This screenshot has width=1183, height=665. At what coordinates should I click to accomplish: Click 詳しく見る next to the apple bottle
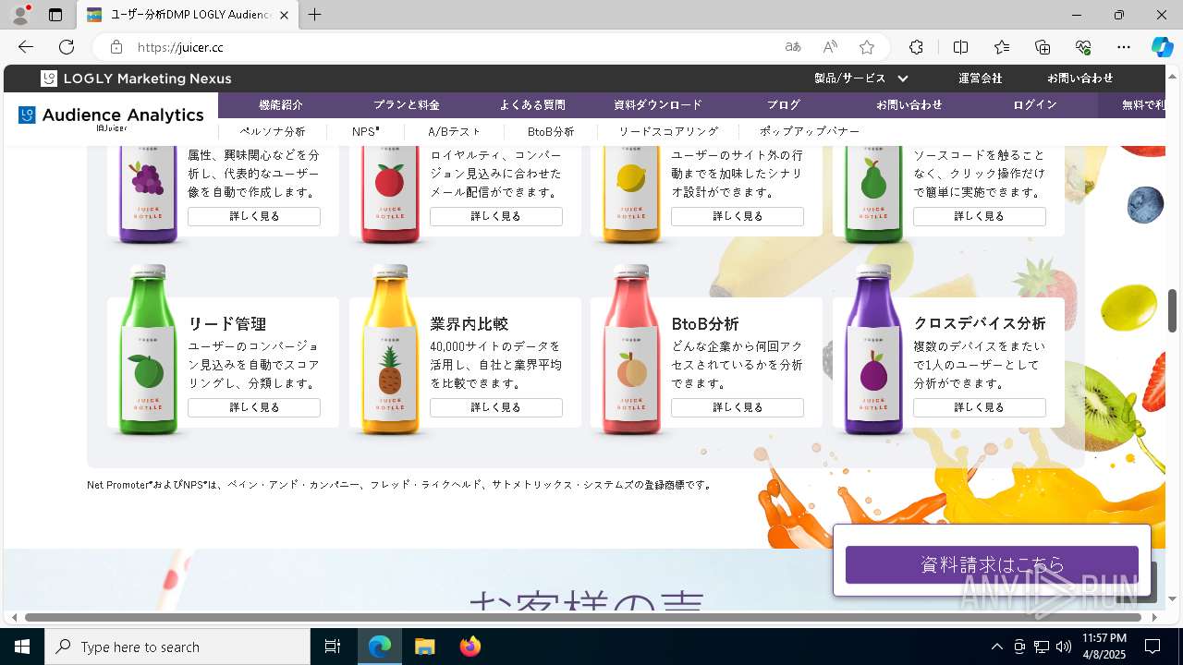coord(496,216)
